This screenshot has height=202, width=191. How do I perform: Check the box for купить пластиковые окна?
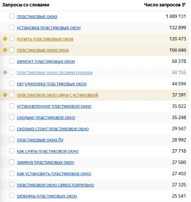coord(12,39)
